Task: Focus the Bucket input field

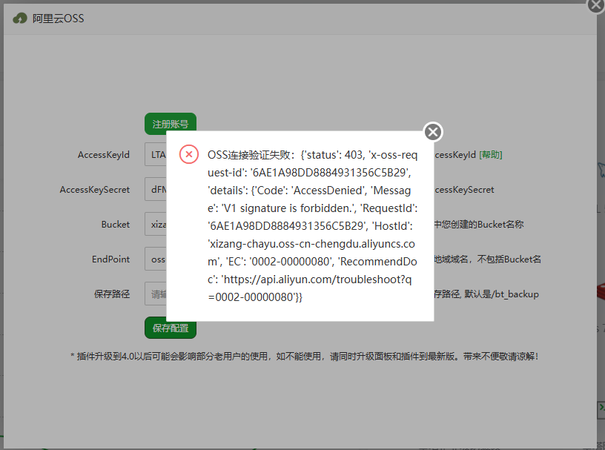Action: coord(156,224)
